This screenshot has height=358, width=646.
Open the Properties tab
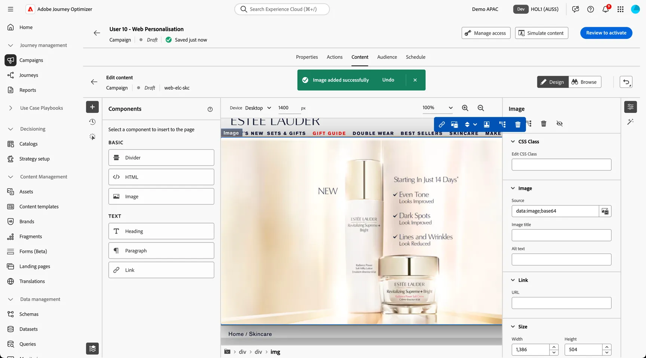point(307,57)
